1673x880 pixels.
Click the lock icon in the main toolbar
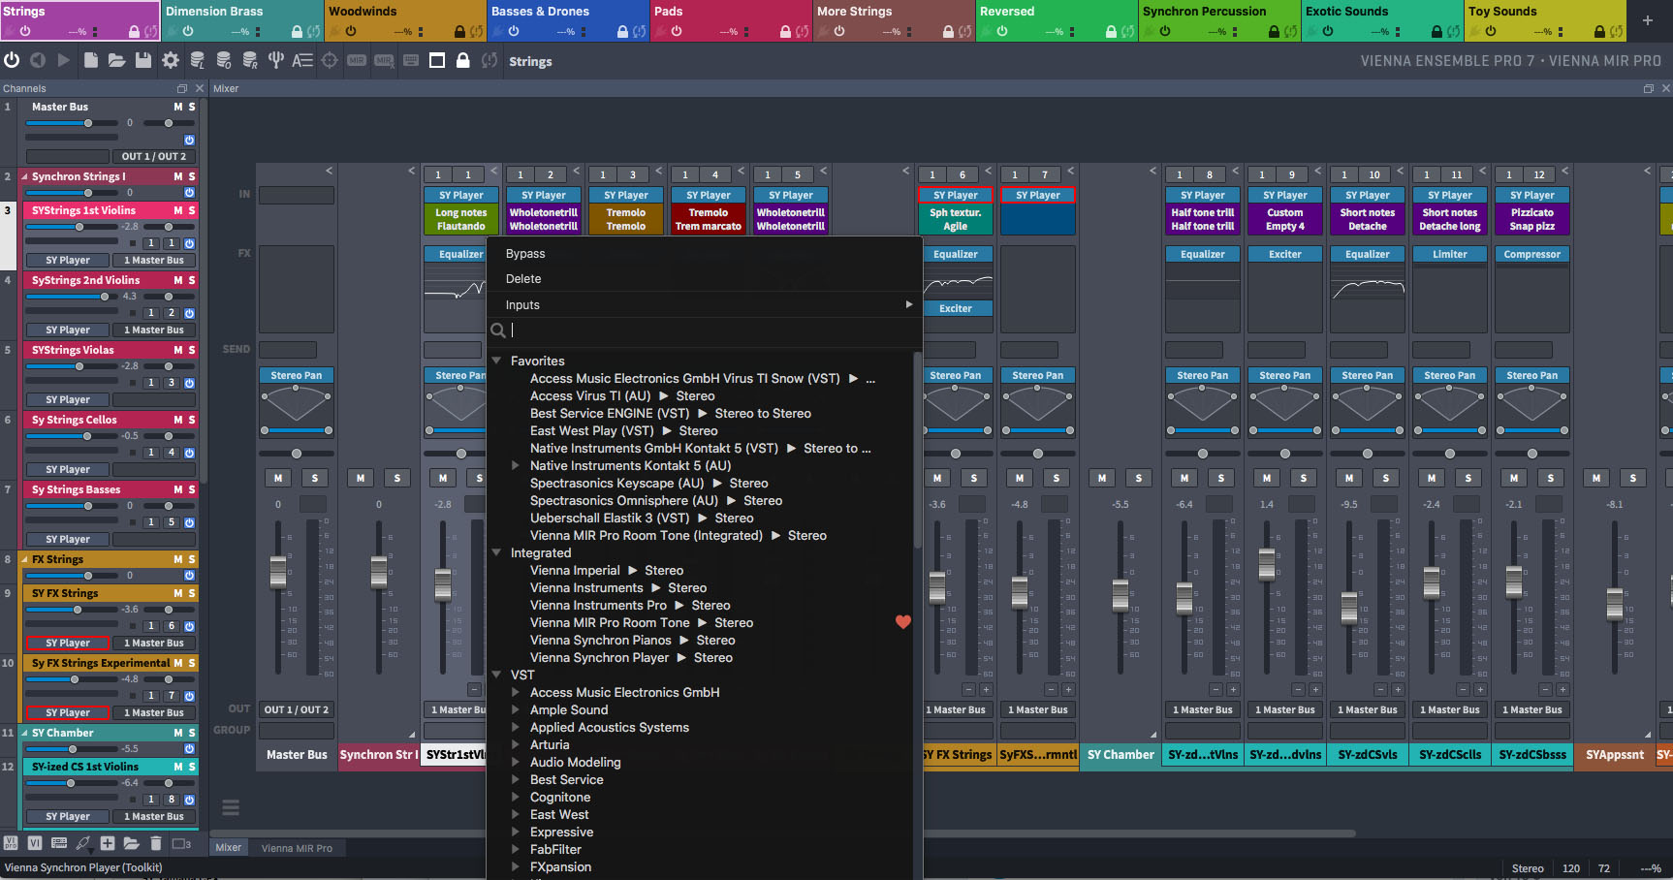(463, 60)
